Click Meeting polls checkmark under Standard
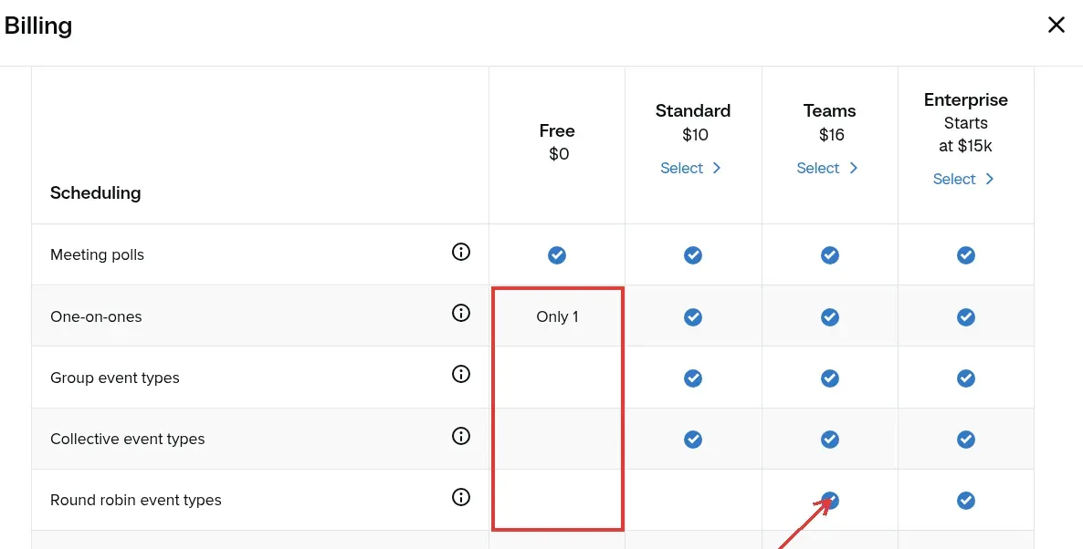Screen dimensions: 1083x549 tap(693, 255)
